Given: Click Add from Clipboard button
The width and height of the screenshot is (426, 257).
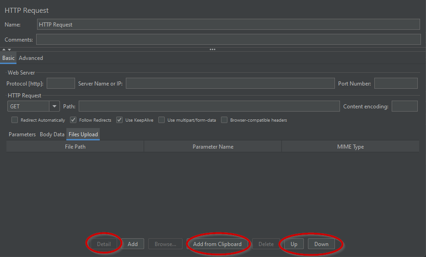Looking at the screenshot, I should point(217,244).
